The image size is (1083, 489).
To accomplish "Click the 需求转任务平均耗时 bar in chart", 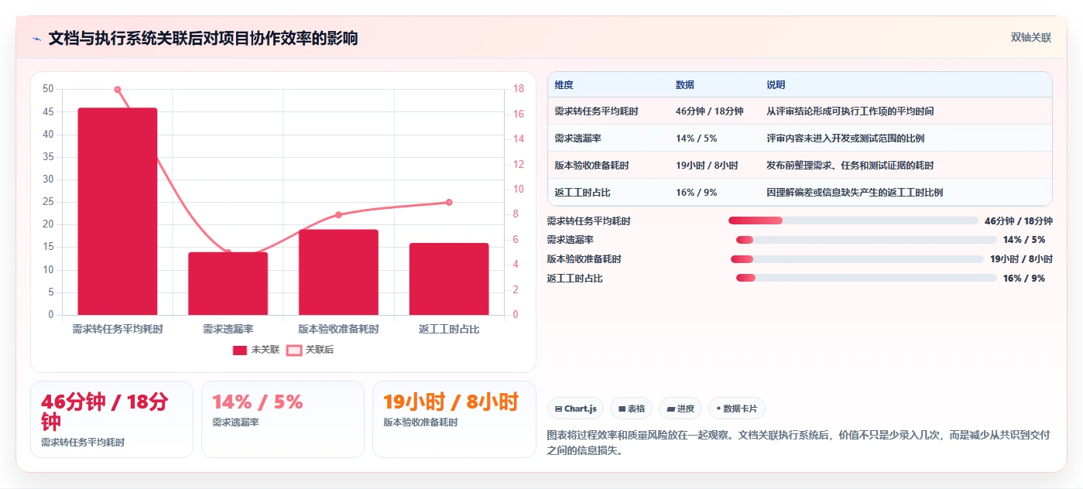I will 118,211.
